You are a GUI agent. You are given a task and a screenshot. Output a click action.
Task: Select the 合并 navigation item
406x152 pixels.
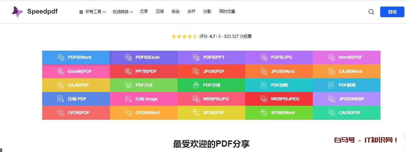pos(191,12)
